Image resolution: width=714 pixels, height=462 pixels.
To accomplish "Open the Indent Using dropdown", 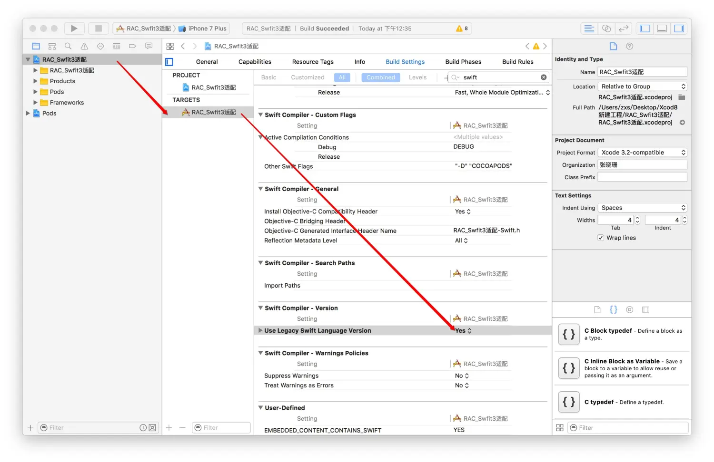I will point(642,208).
